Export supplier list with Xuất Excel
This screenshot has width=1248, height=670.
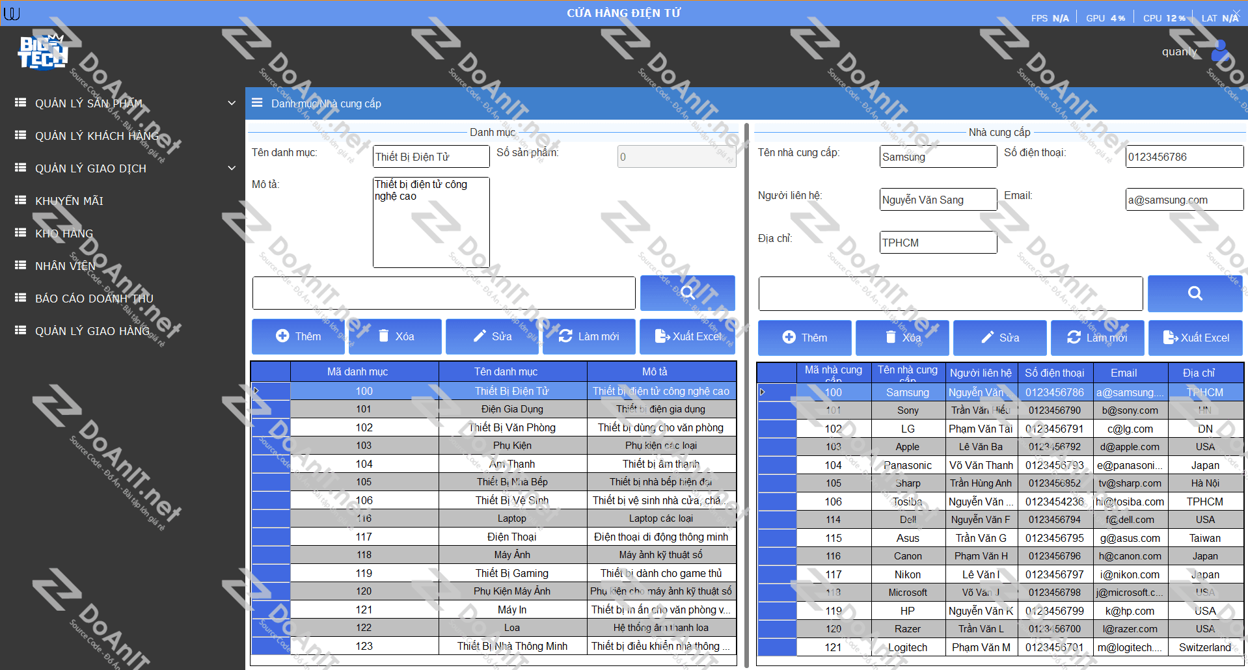(x=1195, y=338)
